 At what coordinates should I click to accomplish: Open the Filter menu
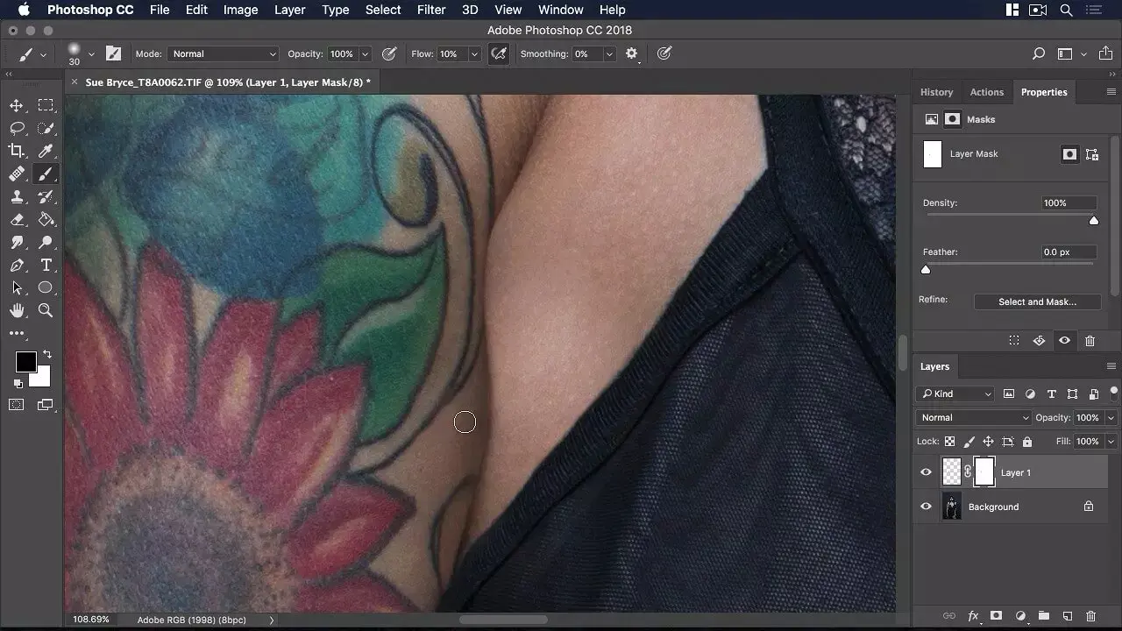431,10
